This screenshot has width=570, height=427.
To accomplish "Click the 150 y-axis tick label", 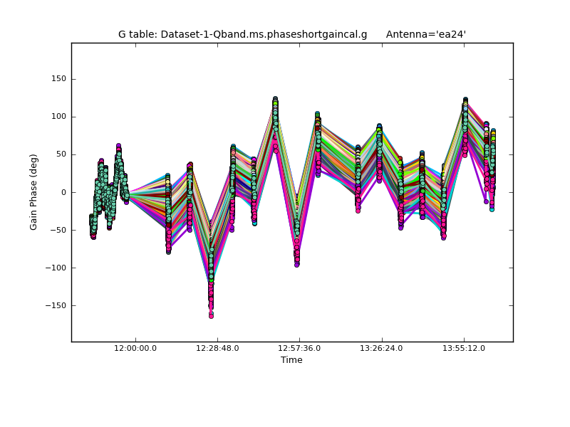I will (x=58, y=79).
